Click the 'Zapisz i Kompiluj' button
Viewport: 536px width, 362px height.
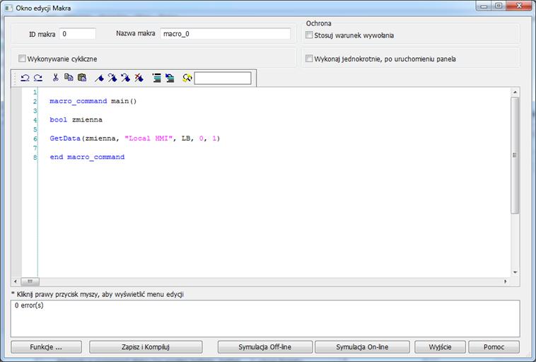[x=146, y=347]
